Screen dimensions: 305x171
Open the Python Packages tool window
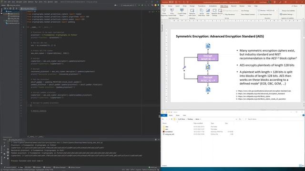click(x=60, y=167)
